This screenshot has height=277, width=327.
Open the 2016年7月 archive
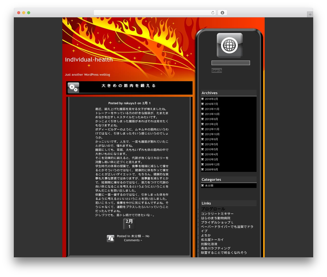(x=212, y=104)
